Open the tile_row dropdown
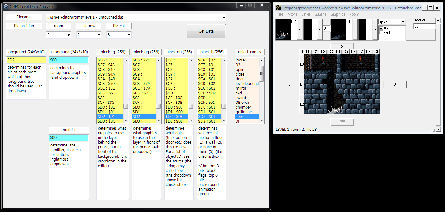 (99, 35)
